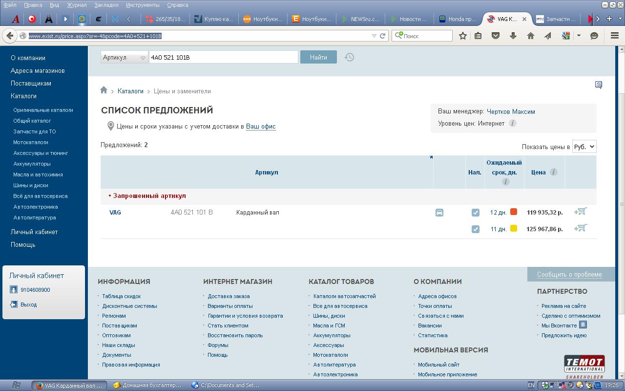Click the article search input field
Image resolution: width=625 pixels, height=391 pixels.
click(223, 57)
